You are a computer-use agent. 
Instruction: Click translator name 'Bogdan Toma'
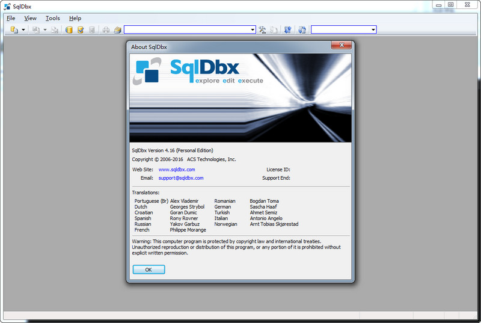point(264,201)
